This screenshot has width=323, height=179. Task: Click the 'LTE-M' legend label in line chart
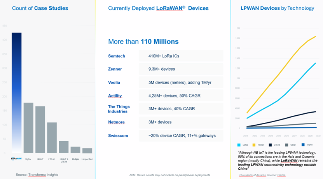coord(277,145)
